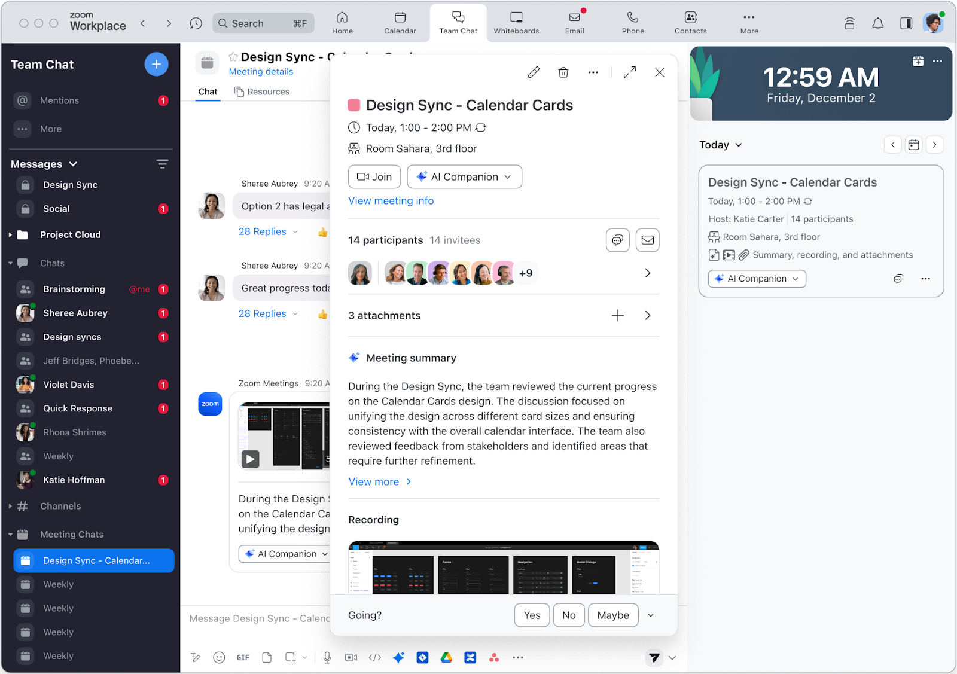Insert a GIF from message toolbar

(x=243, y=658)
